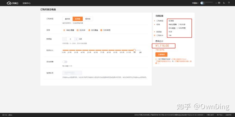Open the messages envelope icon
Viewport: 235px width, 117px height.
pyautogui.click(x=219, y=3)
